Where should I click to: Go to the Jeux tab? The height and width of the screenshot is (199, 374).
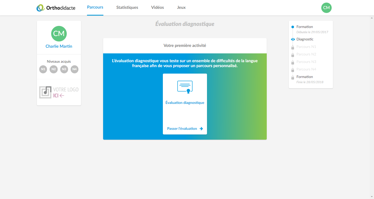tap(181, 8)
